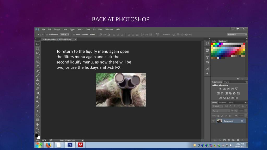Toggle the lock transparent pixels button
The image size is (267, 150).
click(218, 116)
